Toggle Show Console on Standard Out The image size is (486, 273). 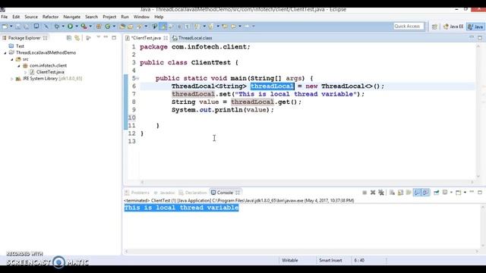417,193
